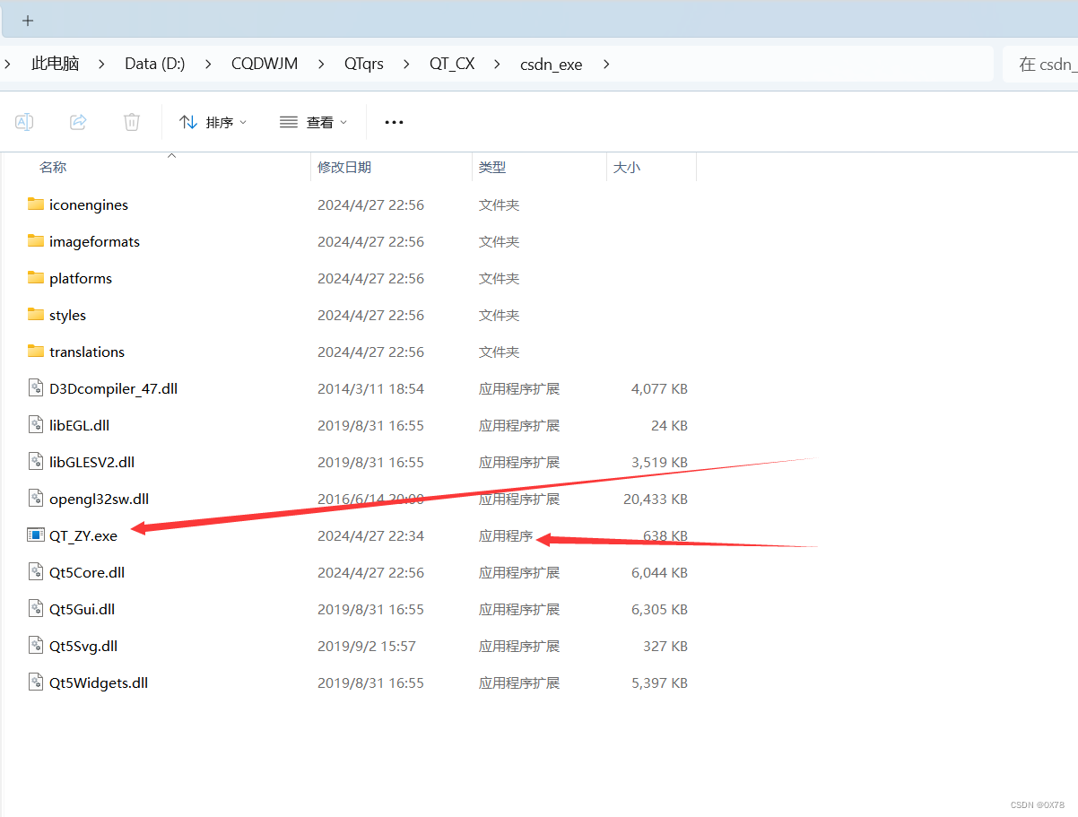
Task: Select the Qt5Widgets.dll file name
Action: pos(99,682)
